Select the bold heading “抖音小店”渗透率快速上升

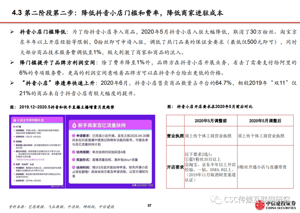pos(58,83)
